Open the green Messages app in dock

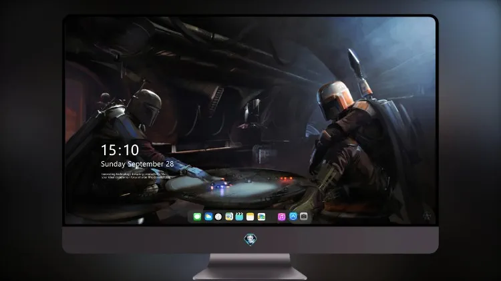pyautogui.click(x=197, y=216)
